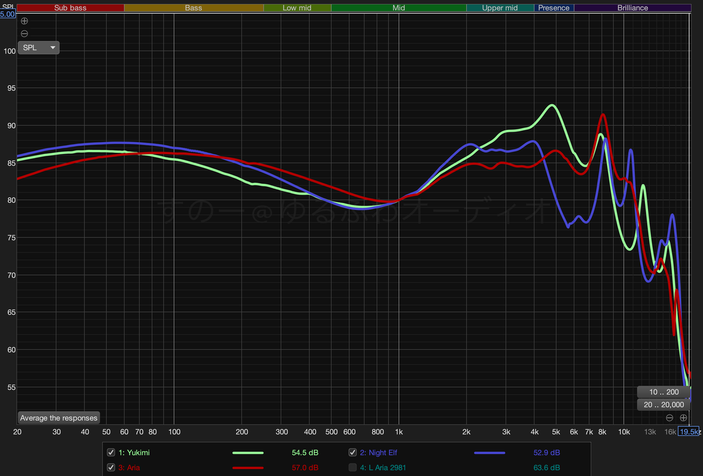The width and height of the screenshot is (703, 476).
Task: Zoom out vertically with the minus icon above SPL dropdown
Action: [24, 33]
